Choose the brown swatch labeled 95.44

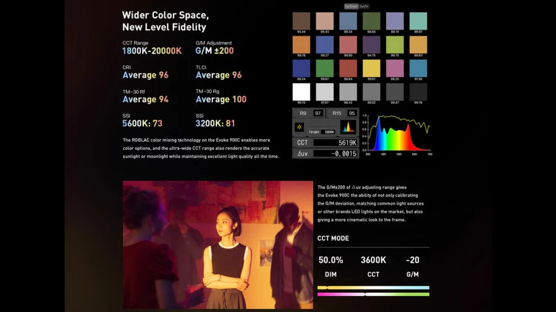301,21
